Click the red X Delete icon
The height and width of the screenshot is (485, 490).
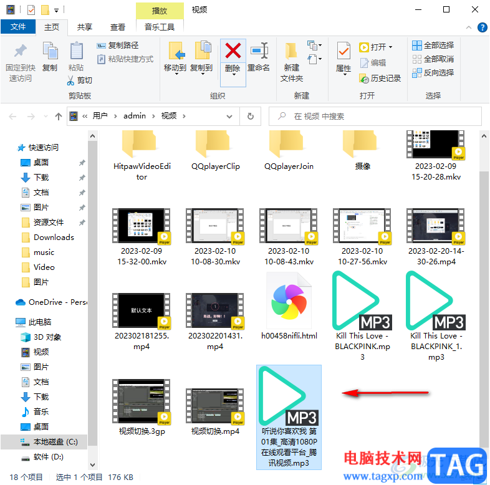click(x=233, y=51)
